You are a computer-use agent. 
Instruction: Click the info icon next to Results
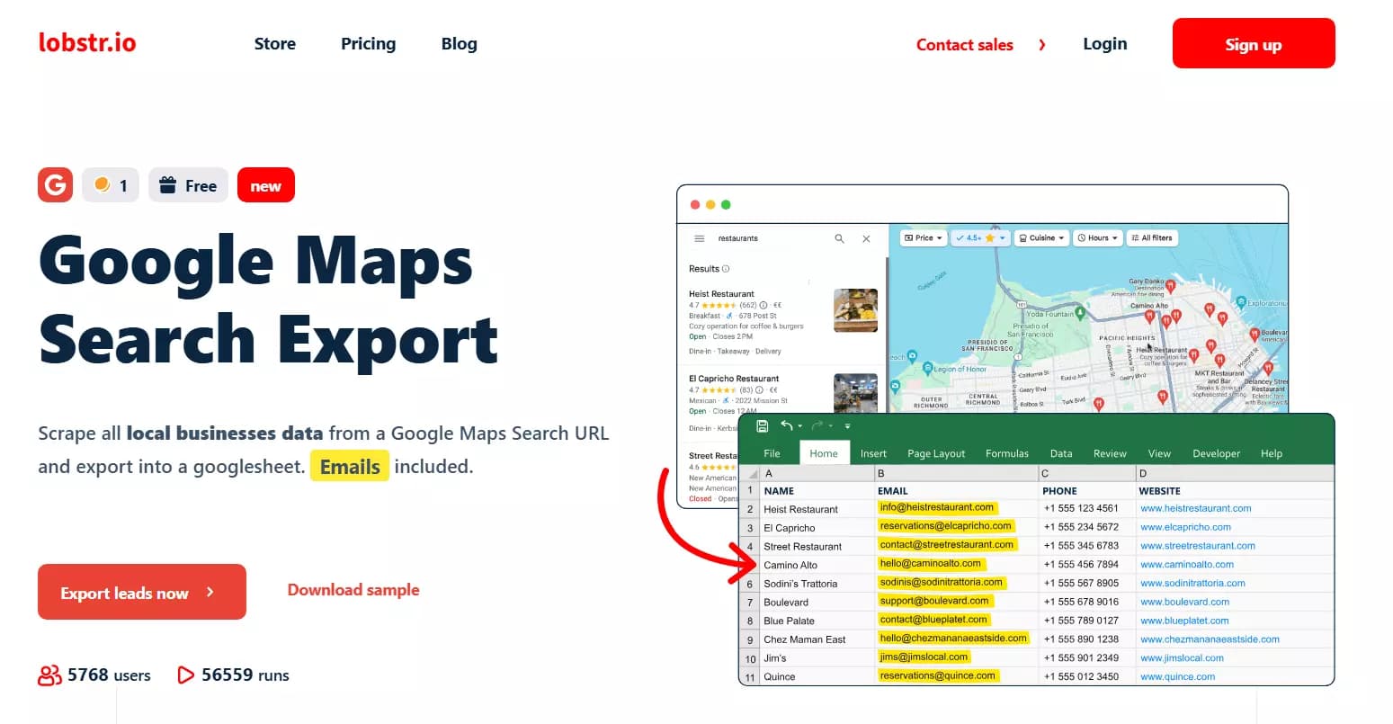tap(726, 269)
